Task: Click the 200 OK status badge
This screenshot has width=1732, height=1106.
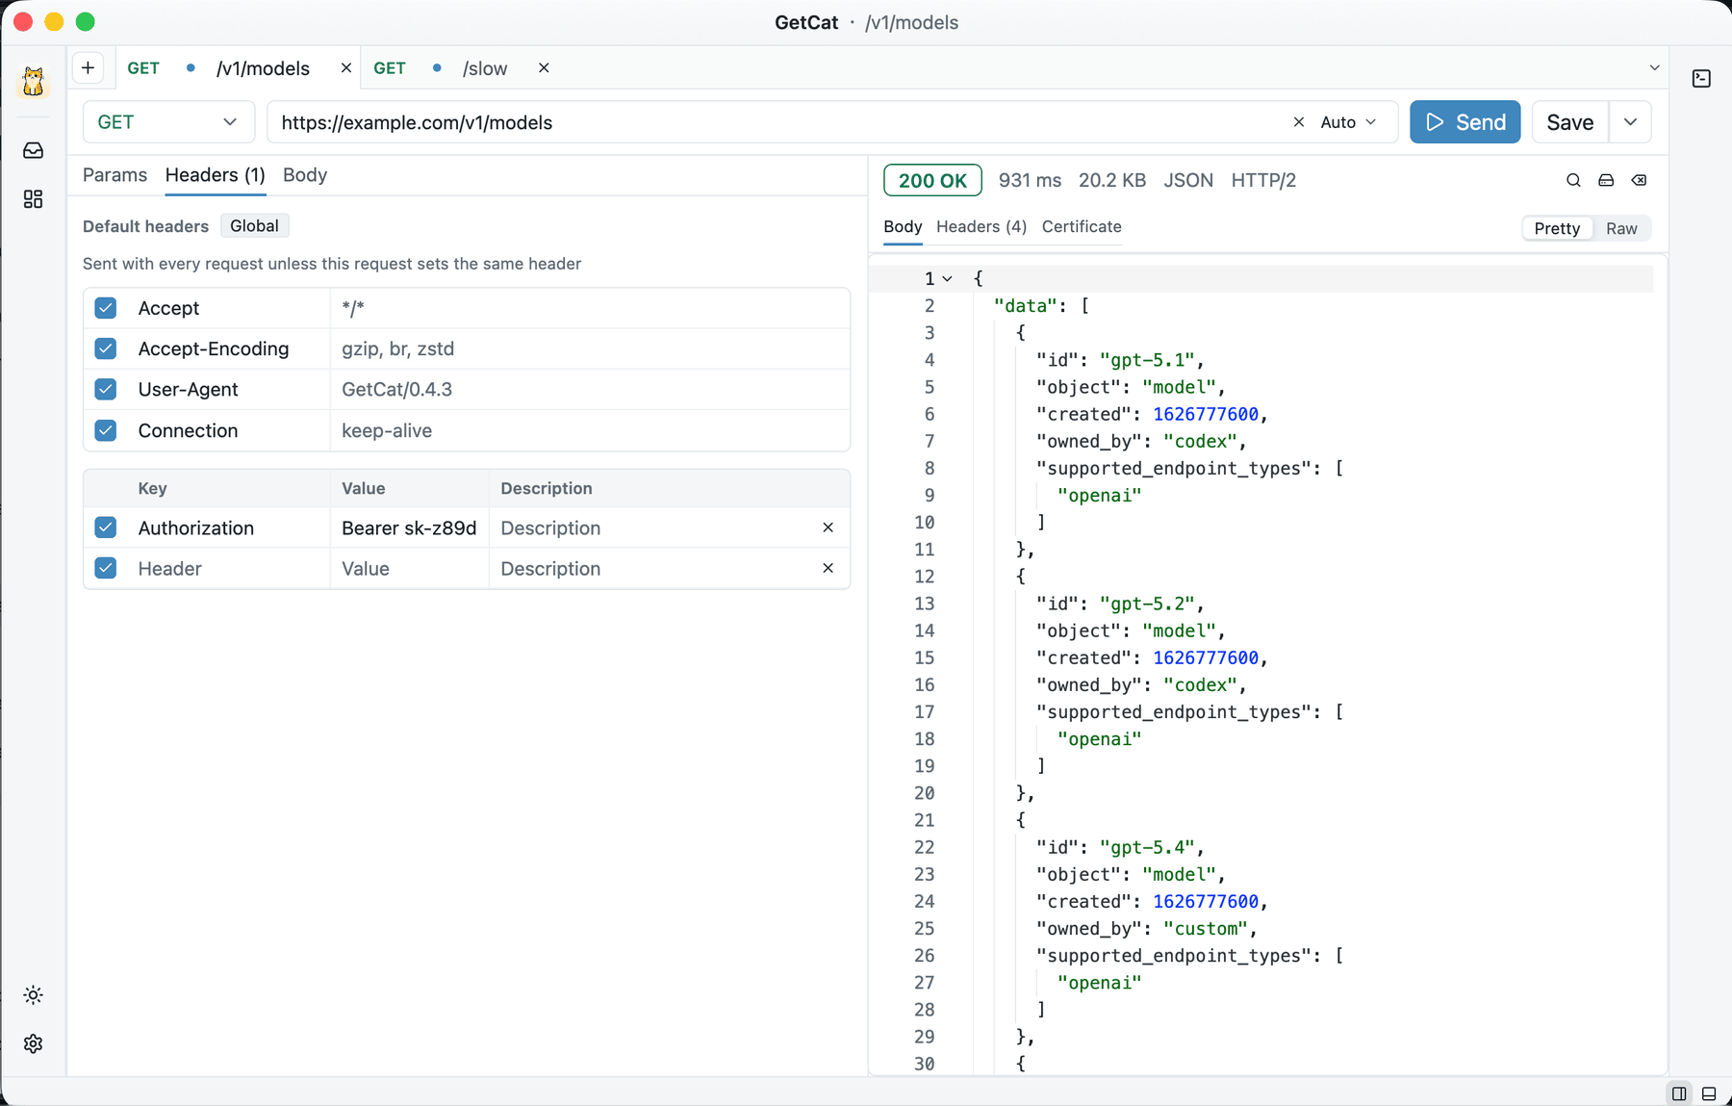Action: (932, 180)
